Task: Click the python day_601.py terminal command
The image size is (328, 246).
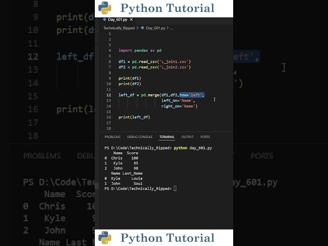Action: [193, 148]
